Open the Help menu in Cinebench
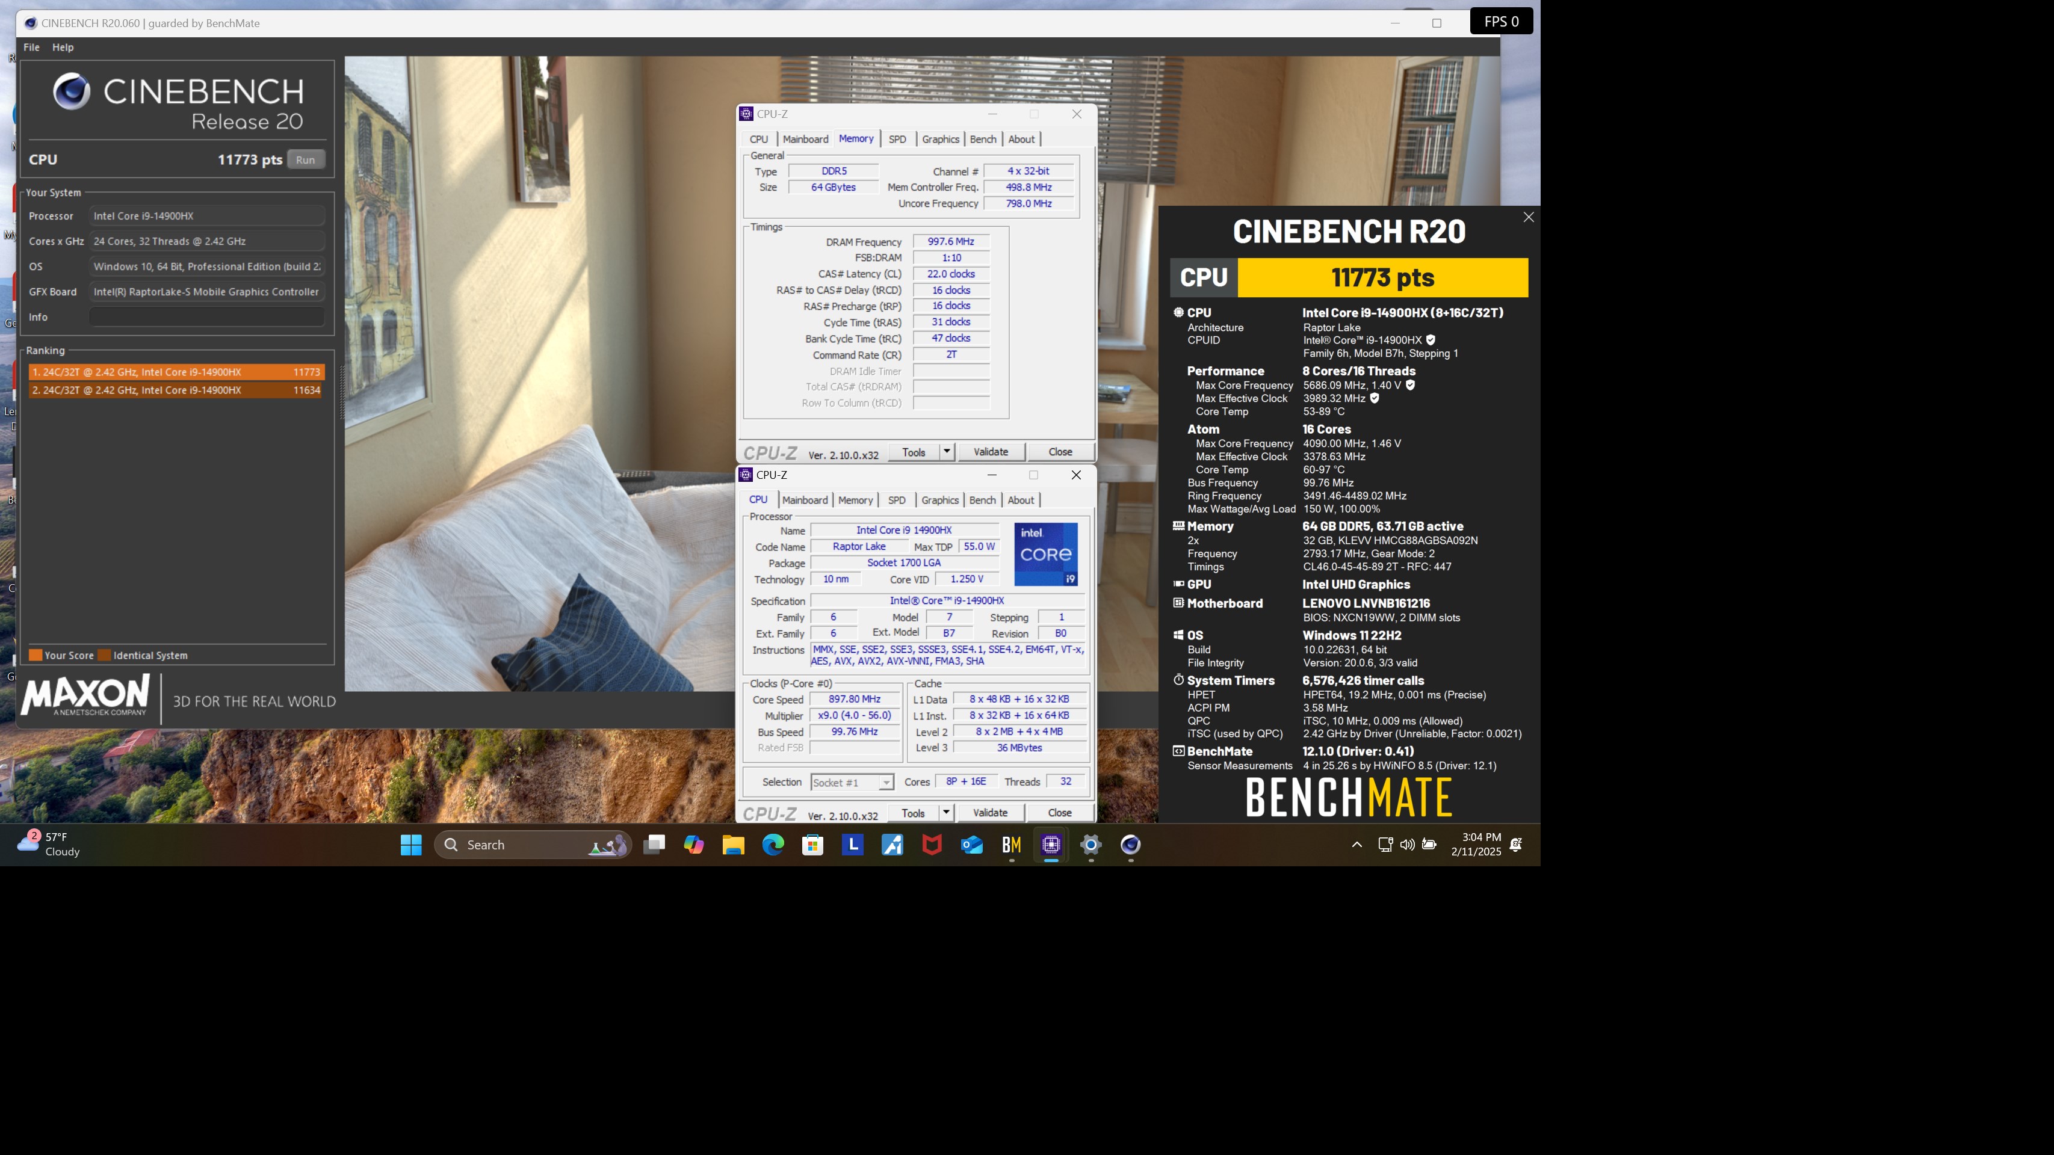The width and height of the screenshot is (2054, 1155). tap(63, 47)
